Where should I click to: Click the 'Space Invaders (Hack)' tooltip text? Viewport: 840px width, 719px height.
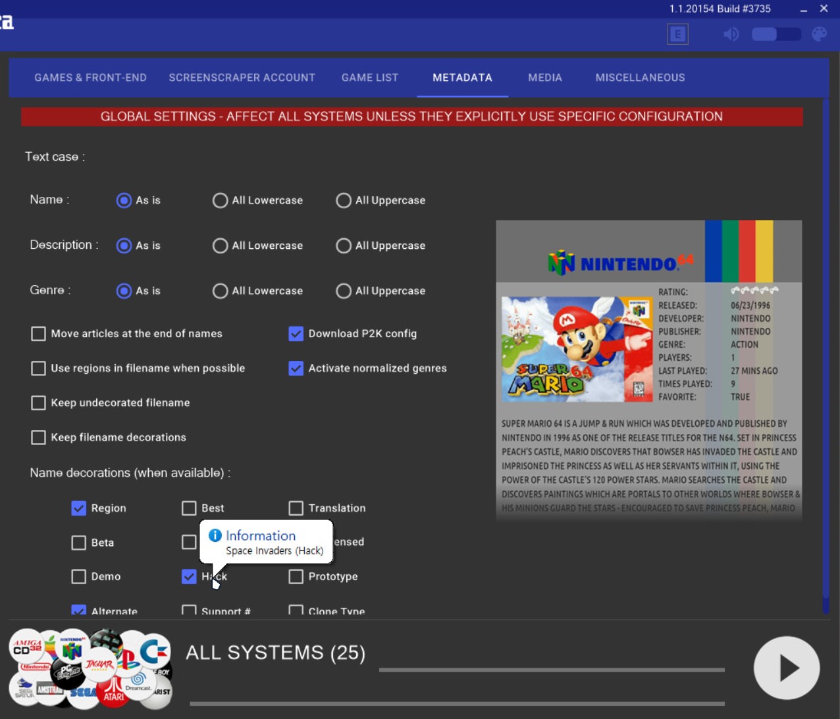(275, 551)
